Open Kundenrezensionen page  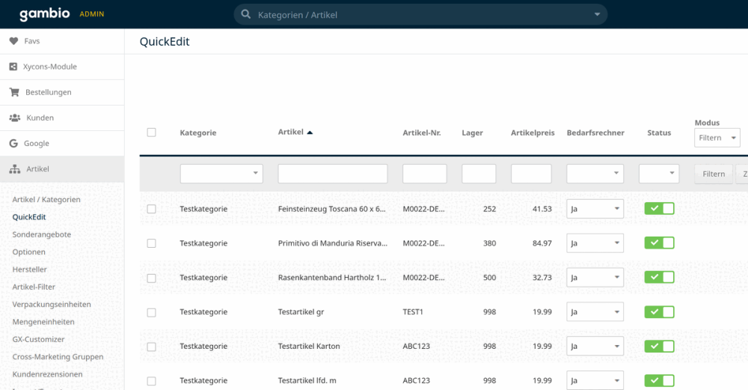coord(47,374)
